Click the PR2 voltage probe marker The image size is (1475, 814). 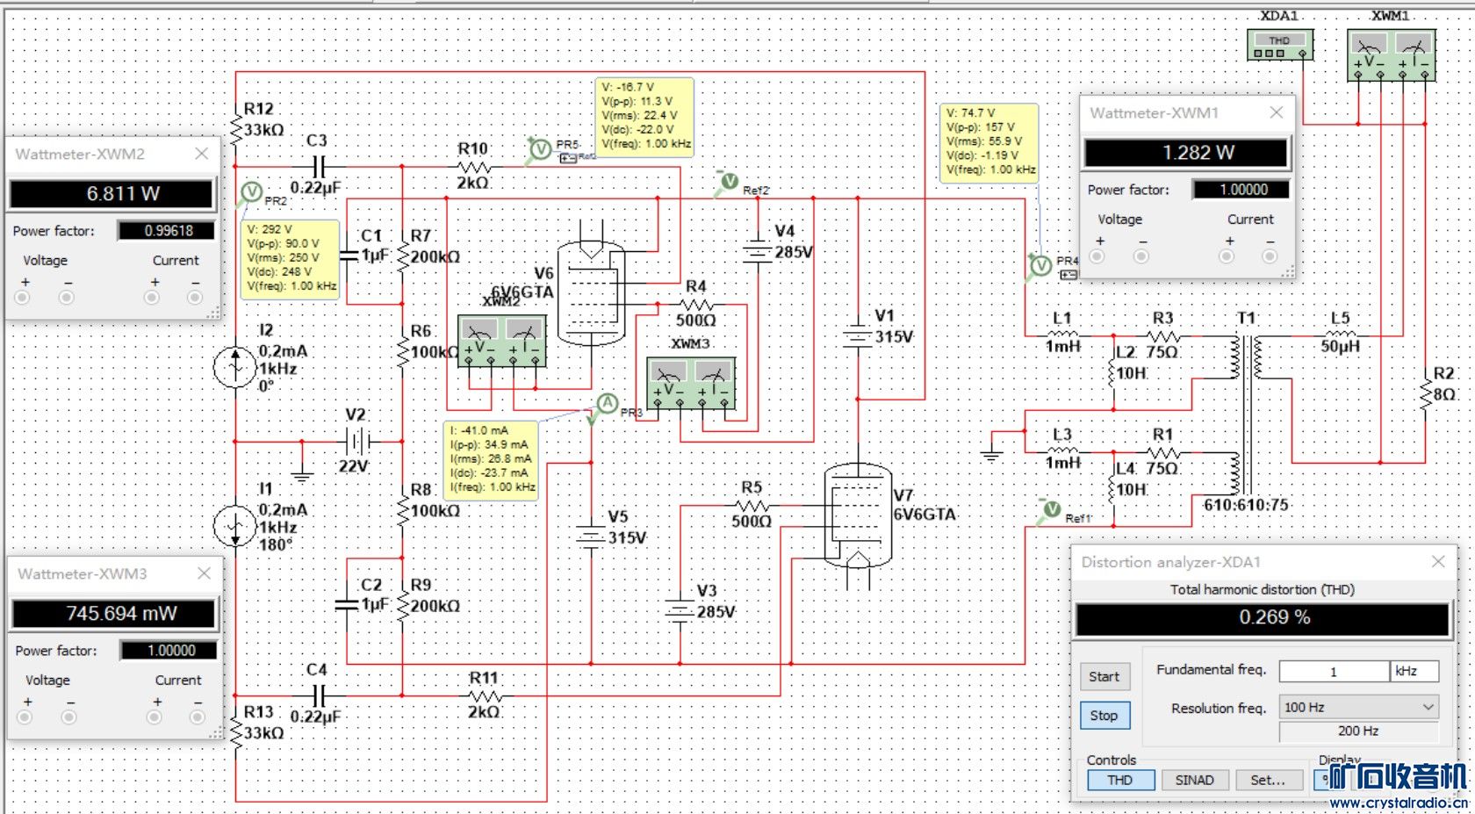252,191
